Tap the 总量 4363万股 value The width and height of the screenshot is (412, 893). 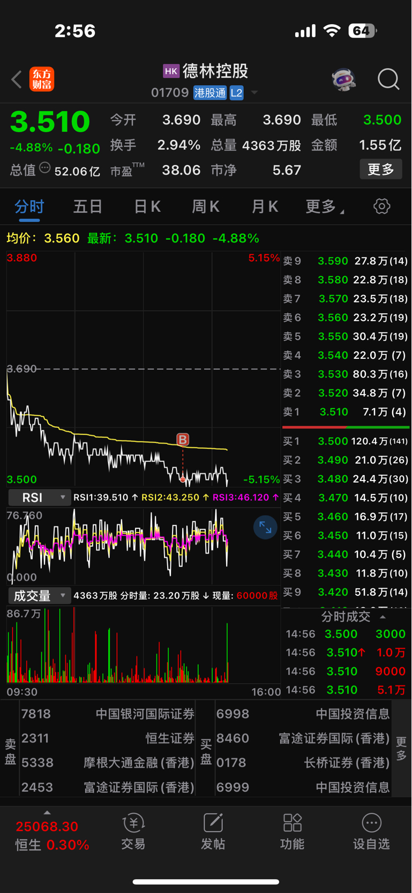pos(272,145)
